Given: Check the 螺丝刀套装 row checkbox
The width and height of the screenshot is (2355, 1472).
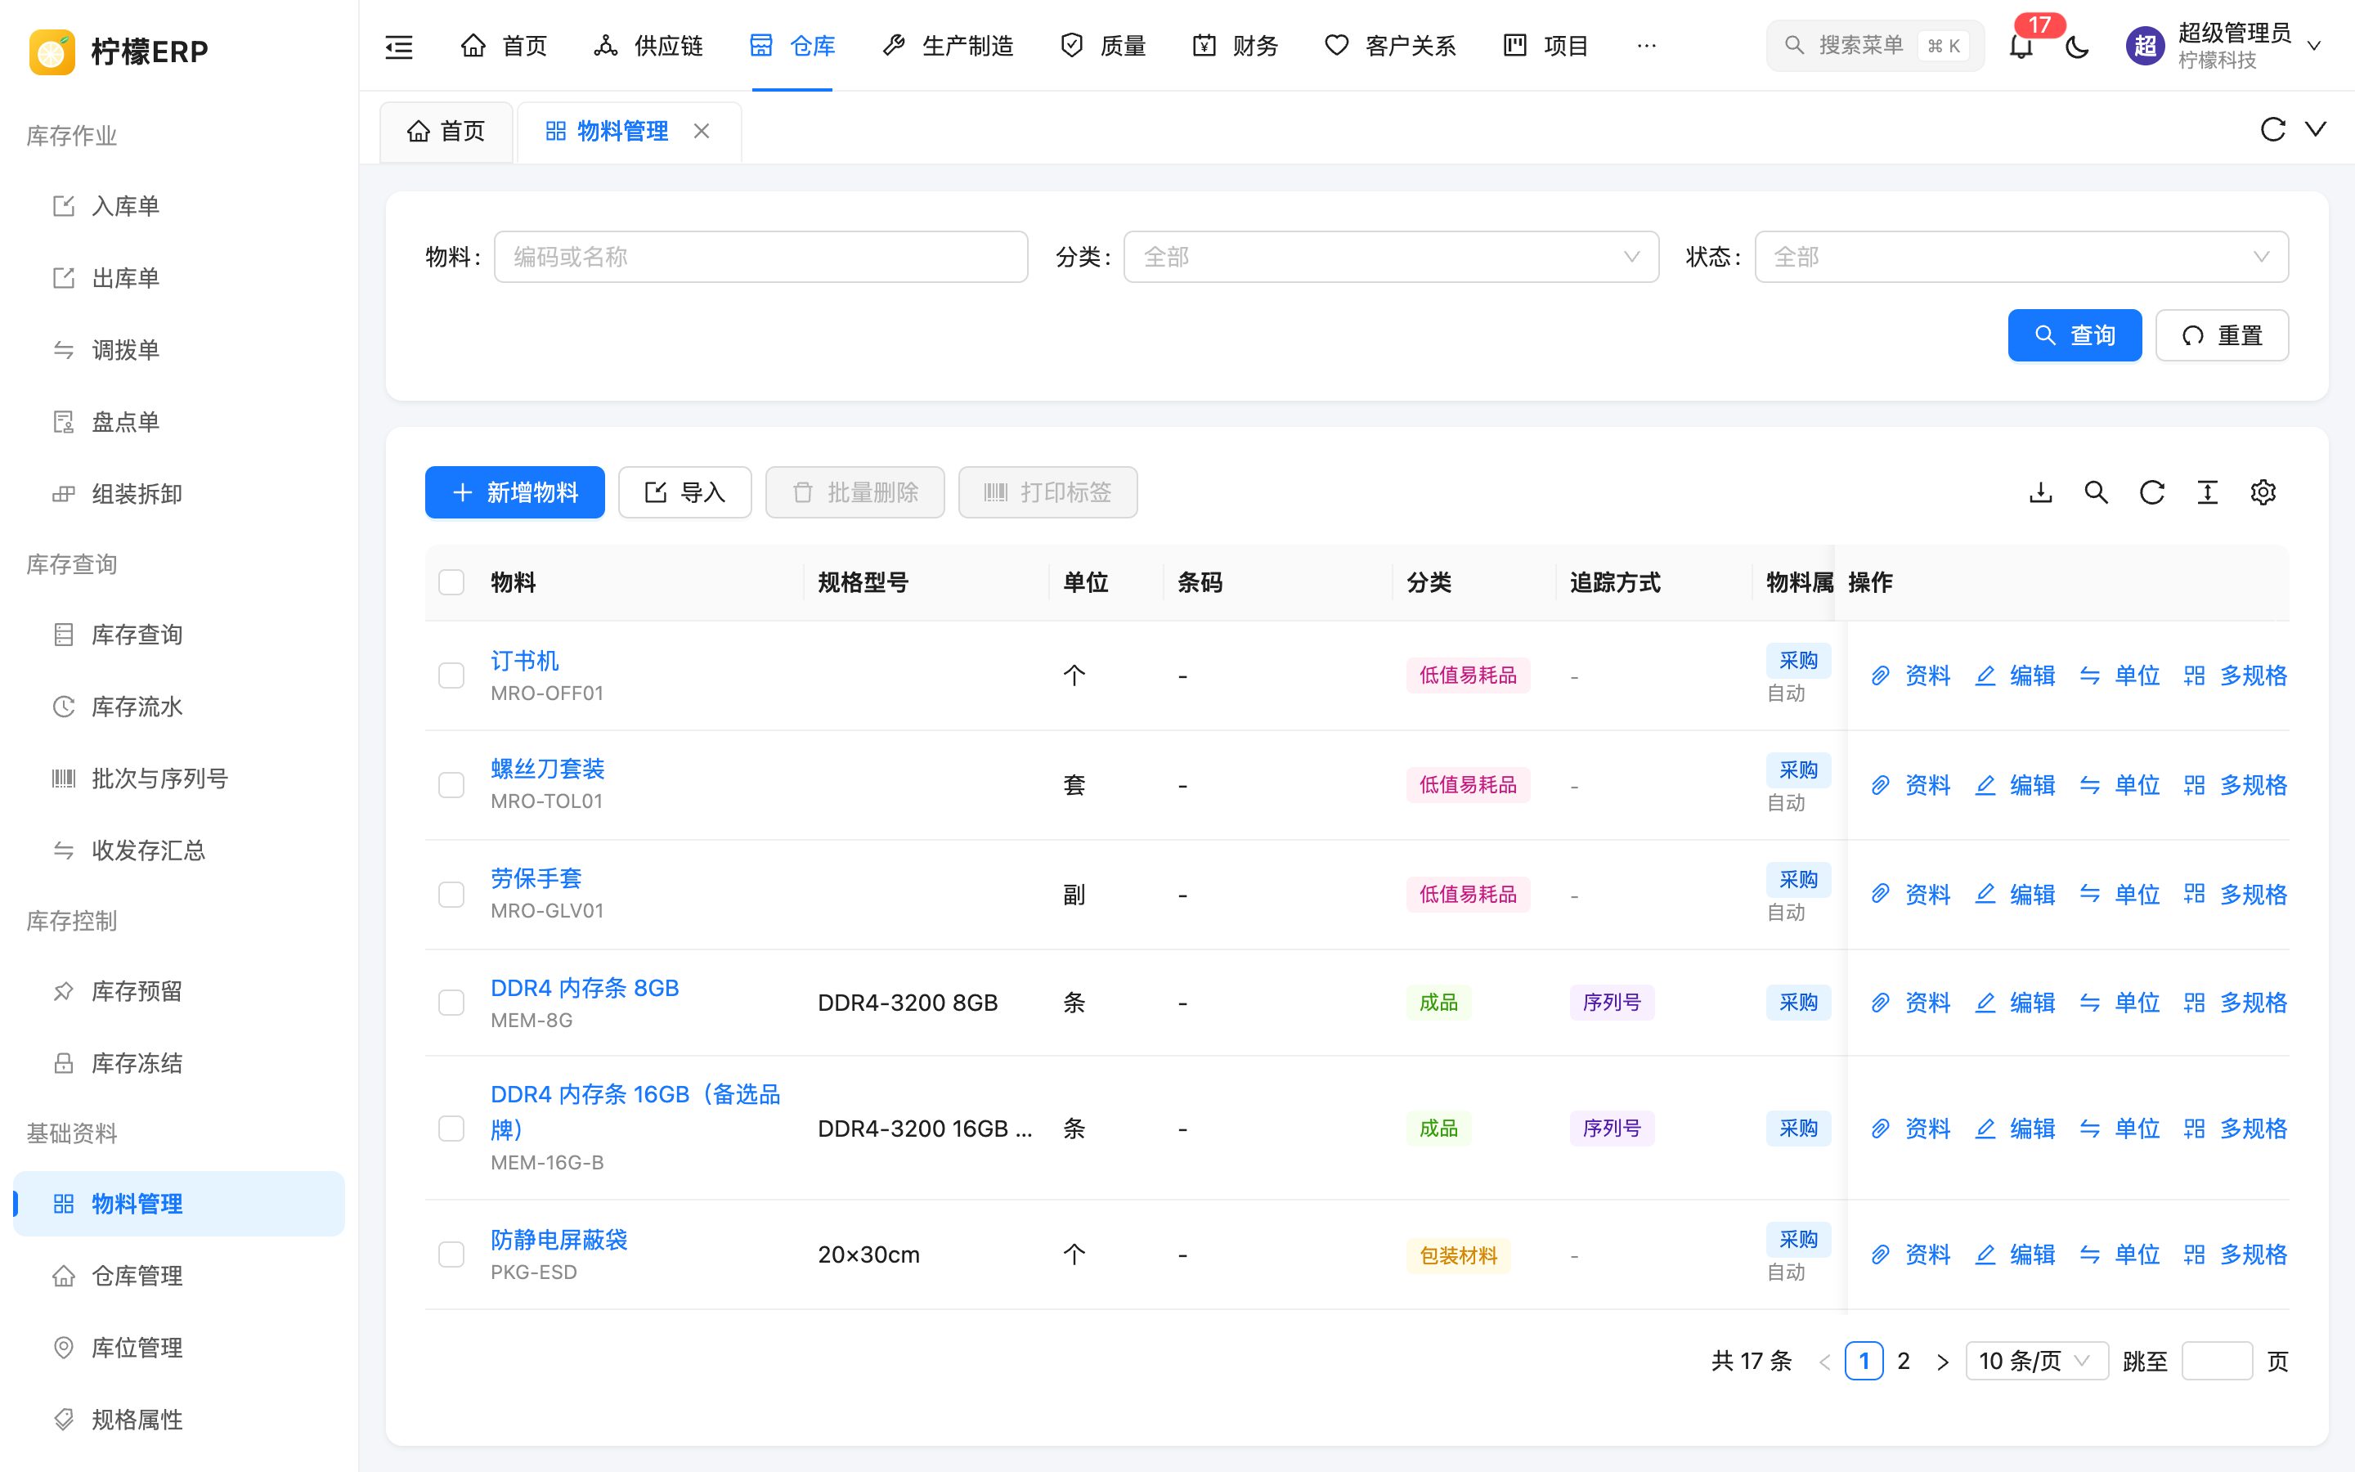Looking at the screenshot, I should click(451, 785).
